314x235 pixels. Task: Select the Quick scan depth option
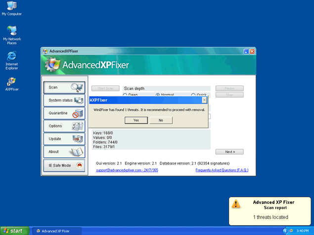pos(193,95)
